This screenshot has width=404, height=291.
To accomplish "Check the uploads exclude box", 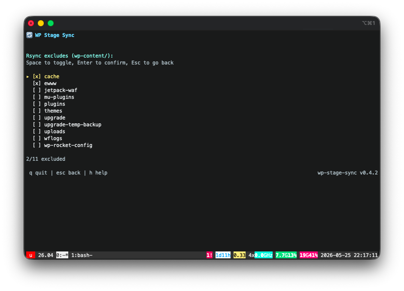I will click(x=36, y=132).
